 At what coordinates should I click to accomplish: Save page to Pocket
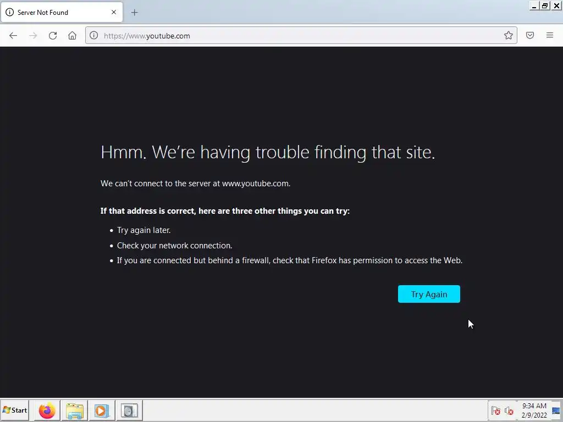coord(530,35)
